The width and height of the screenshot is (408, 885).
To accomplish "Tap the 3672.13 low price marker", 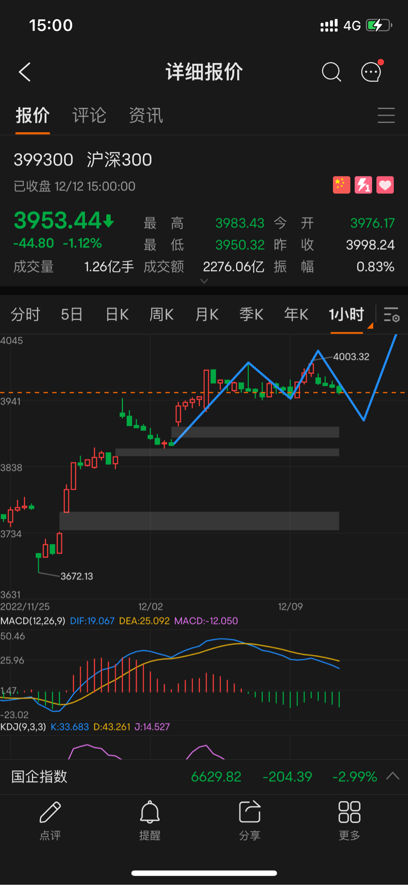I will [x=76, y=576].
